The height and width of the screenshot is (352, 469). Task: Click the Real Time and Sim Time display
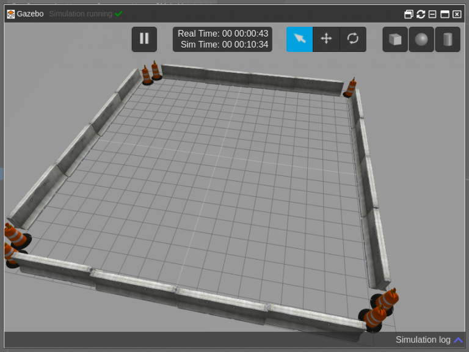222,39
